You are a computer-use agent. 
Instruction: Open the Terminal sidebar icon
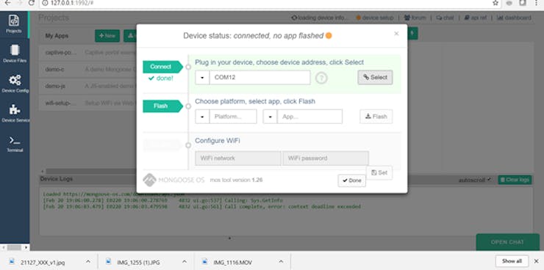15,144
